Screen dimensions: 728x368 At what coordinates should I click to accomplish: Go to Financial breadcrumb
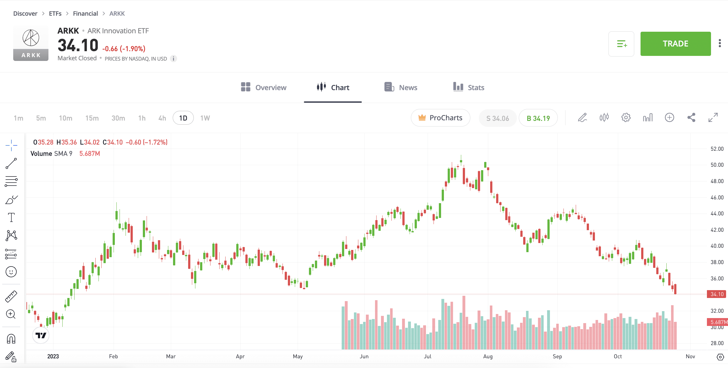pos(85,14)
